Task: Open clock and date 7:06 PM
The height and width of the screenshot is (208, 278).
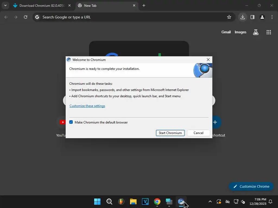Action: [258, 201]
